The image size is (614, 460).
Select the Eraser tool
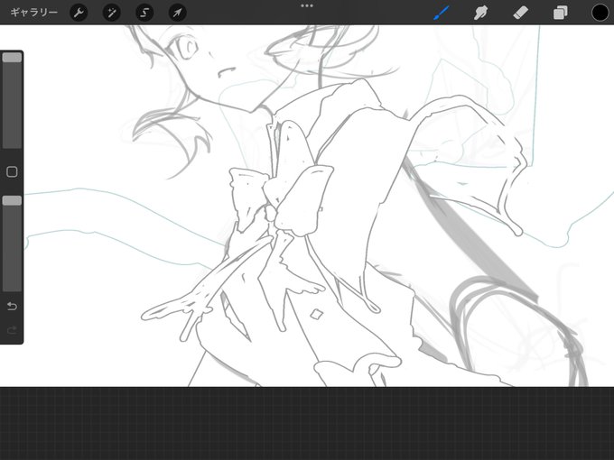pyautogui.click(x=520, y=13)
